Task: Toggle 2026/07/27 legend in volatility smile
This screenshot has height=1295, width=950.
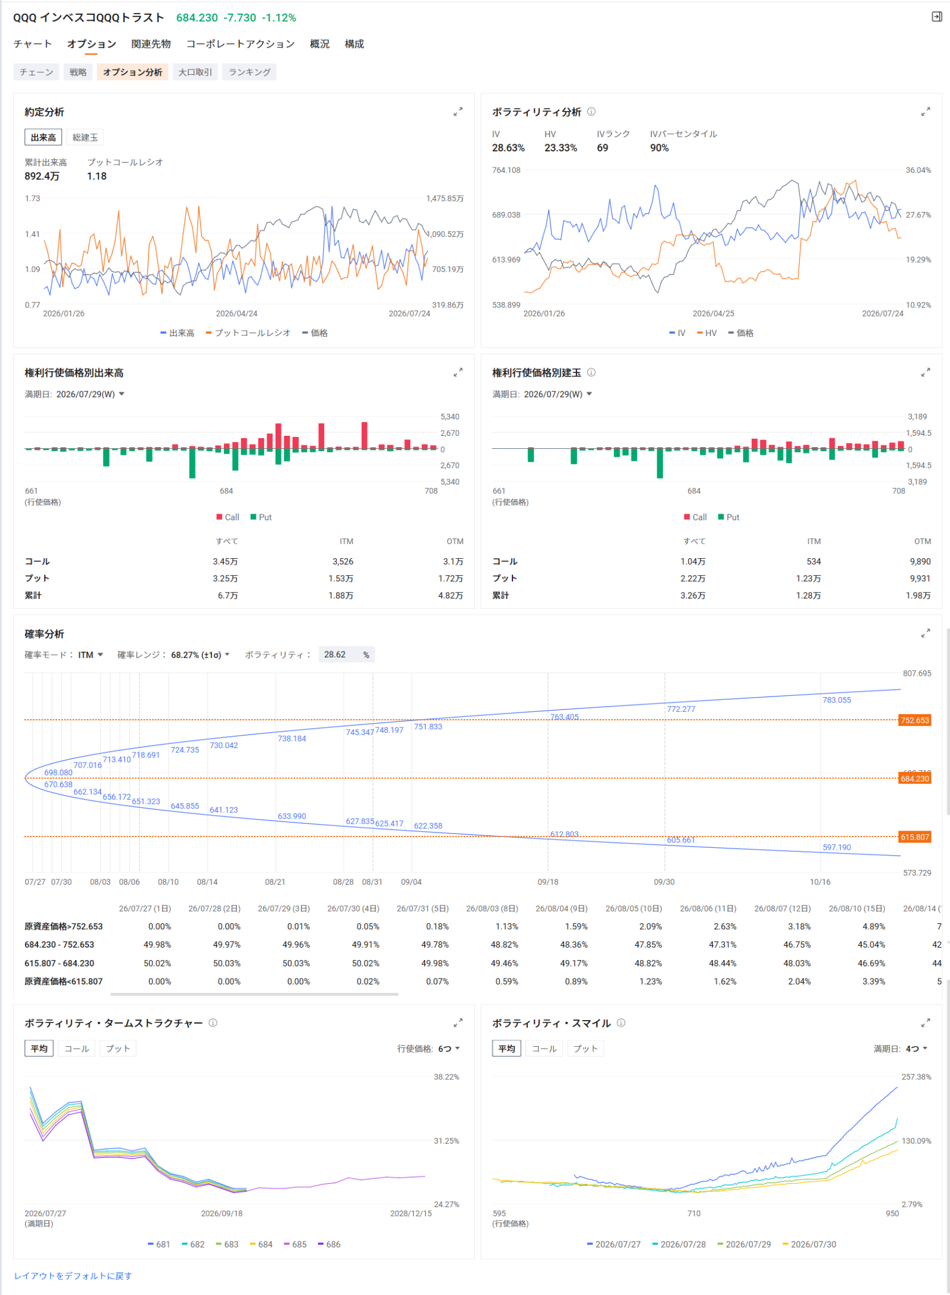Action: pyautogui.click(x=614, y=1245)
